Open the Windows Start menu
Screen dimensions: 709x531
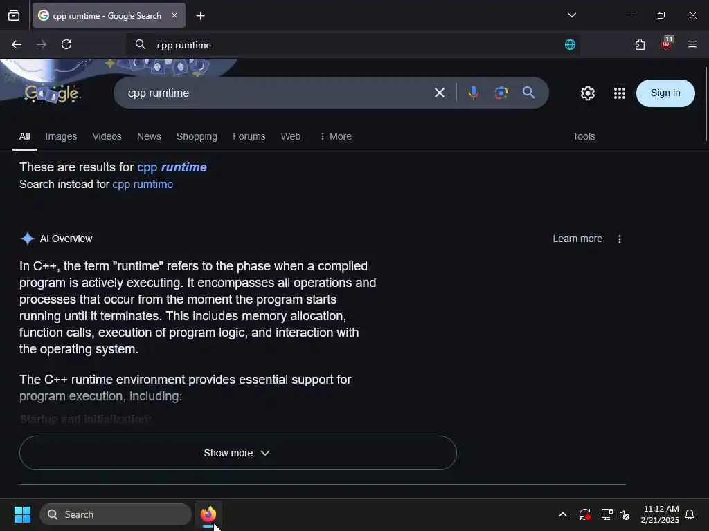(22, 514)
